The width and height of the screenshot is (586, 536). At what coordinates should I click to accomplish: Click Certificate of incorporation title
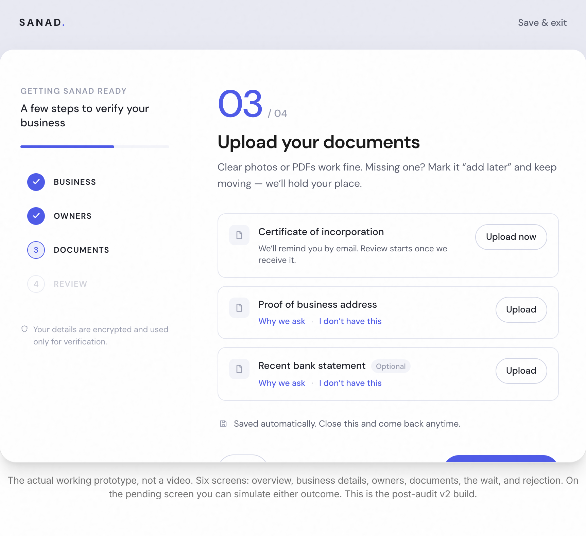click(321, 232)
